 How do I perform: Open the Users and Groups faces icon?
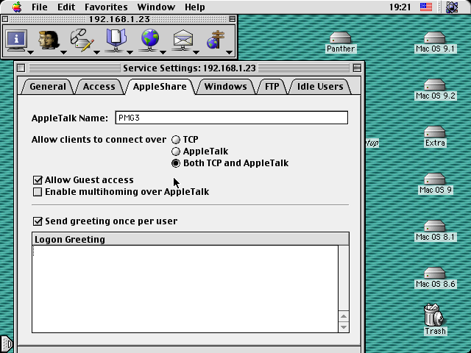point(49,40)
